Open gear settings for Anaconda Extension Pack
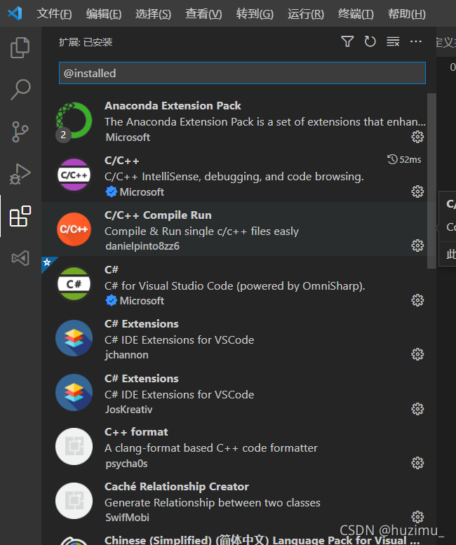 tap(417, 137)
